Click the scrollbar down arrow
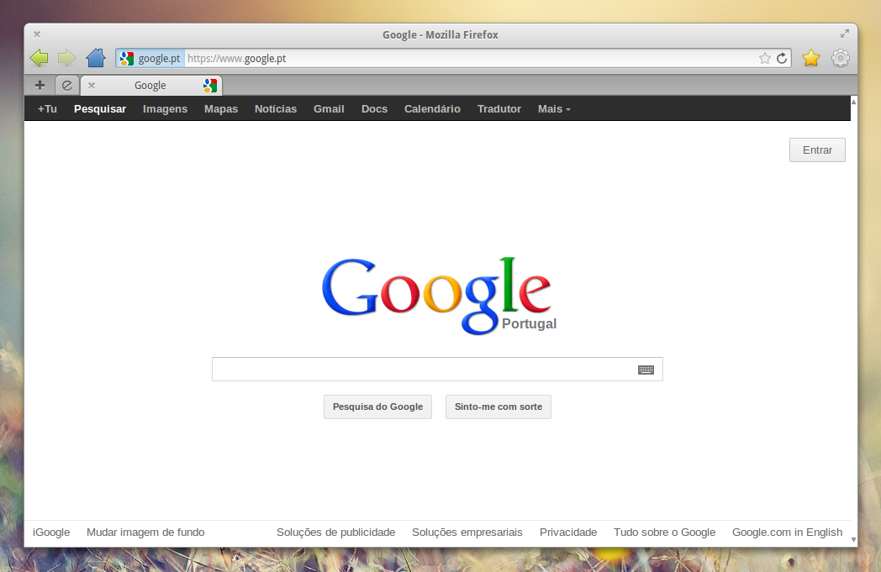The image size is (881, 572). (x=853, y=540)
